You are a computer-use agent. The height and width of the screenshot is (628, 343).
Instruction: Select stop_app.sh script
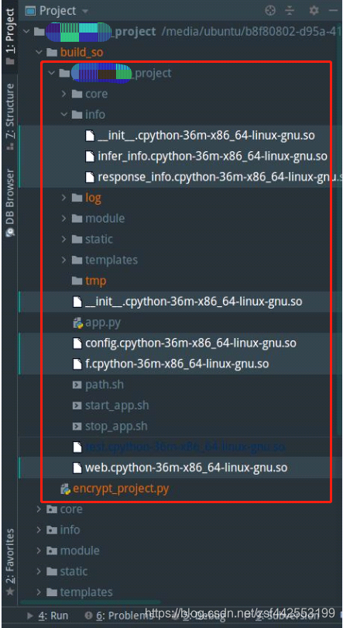tap(116, 426)
